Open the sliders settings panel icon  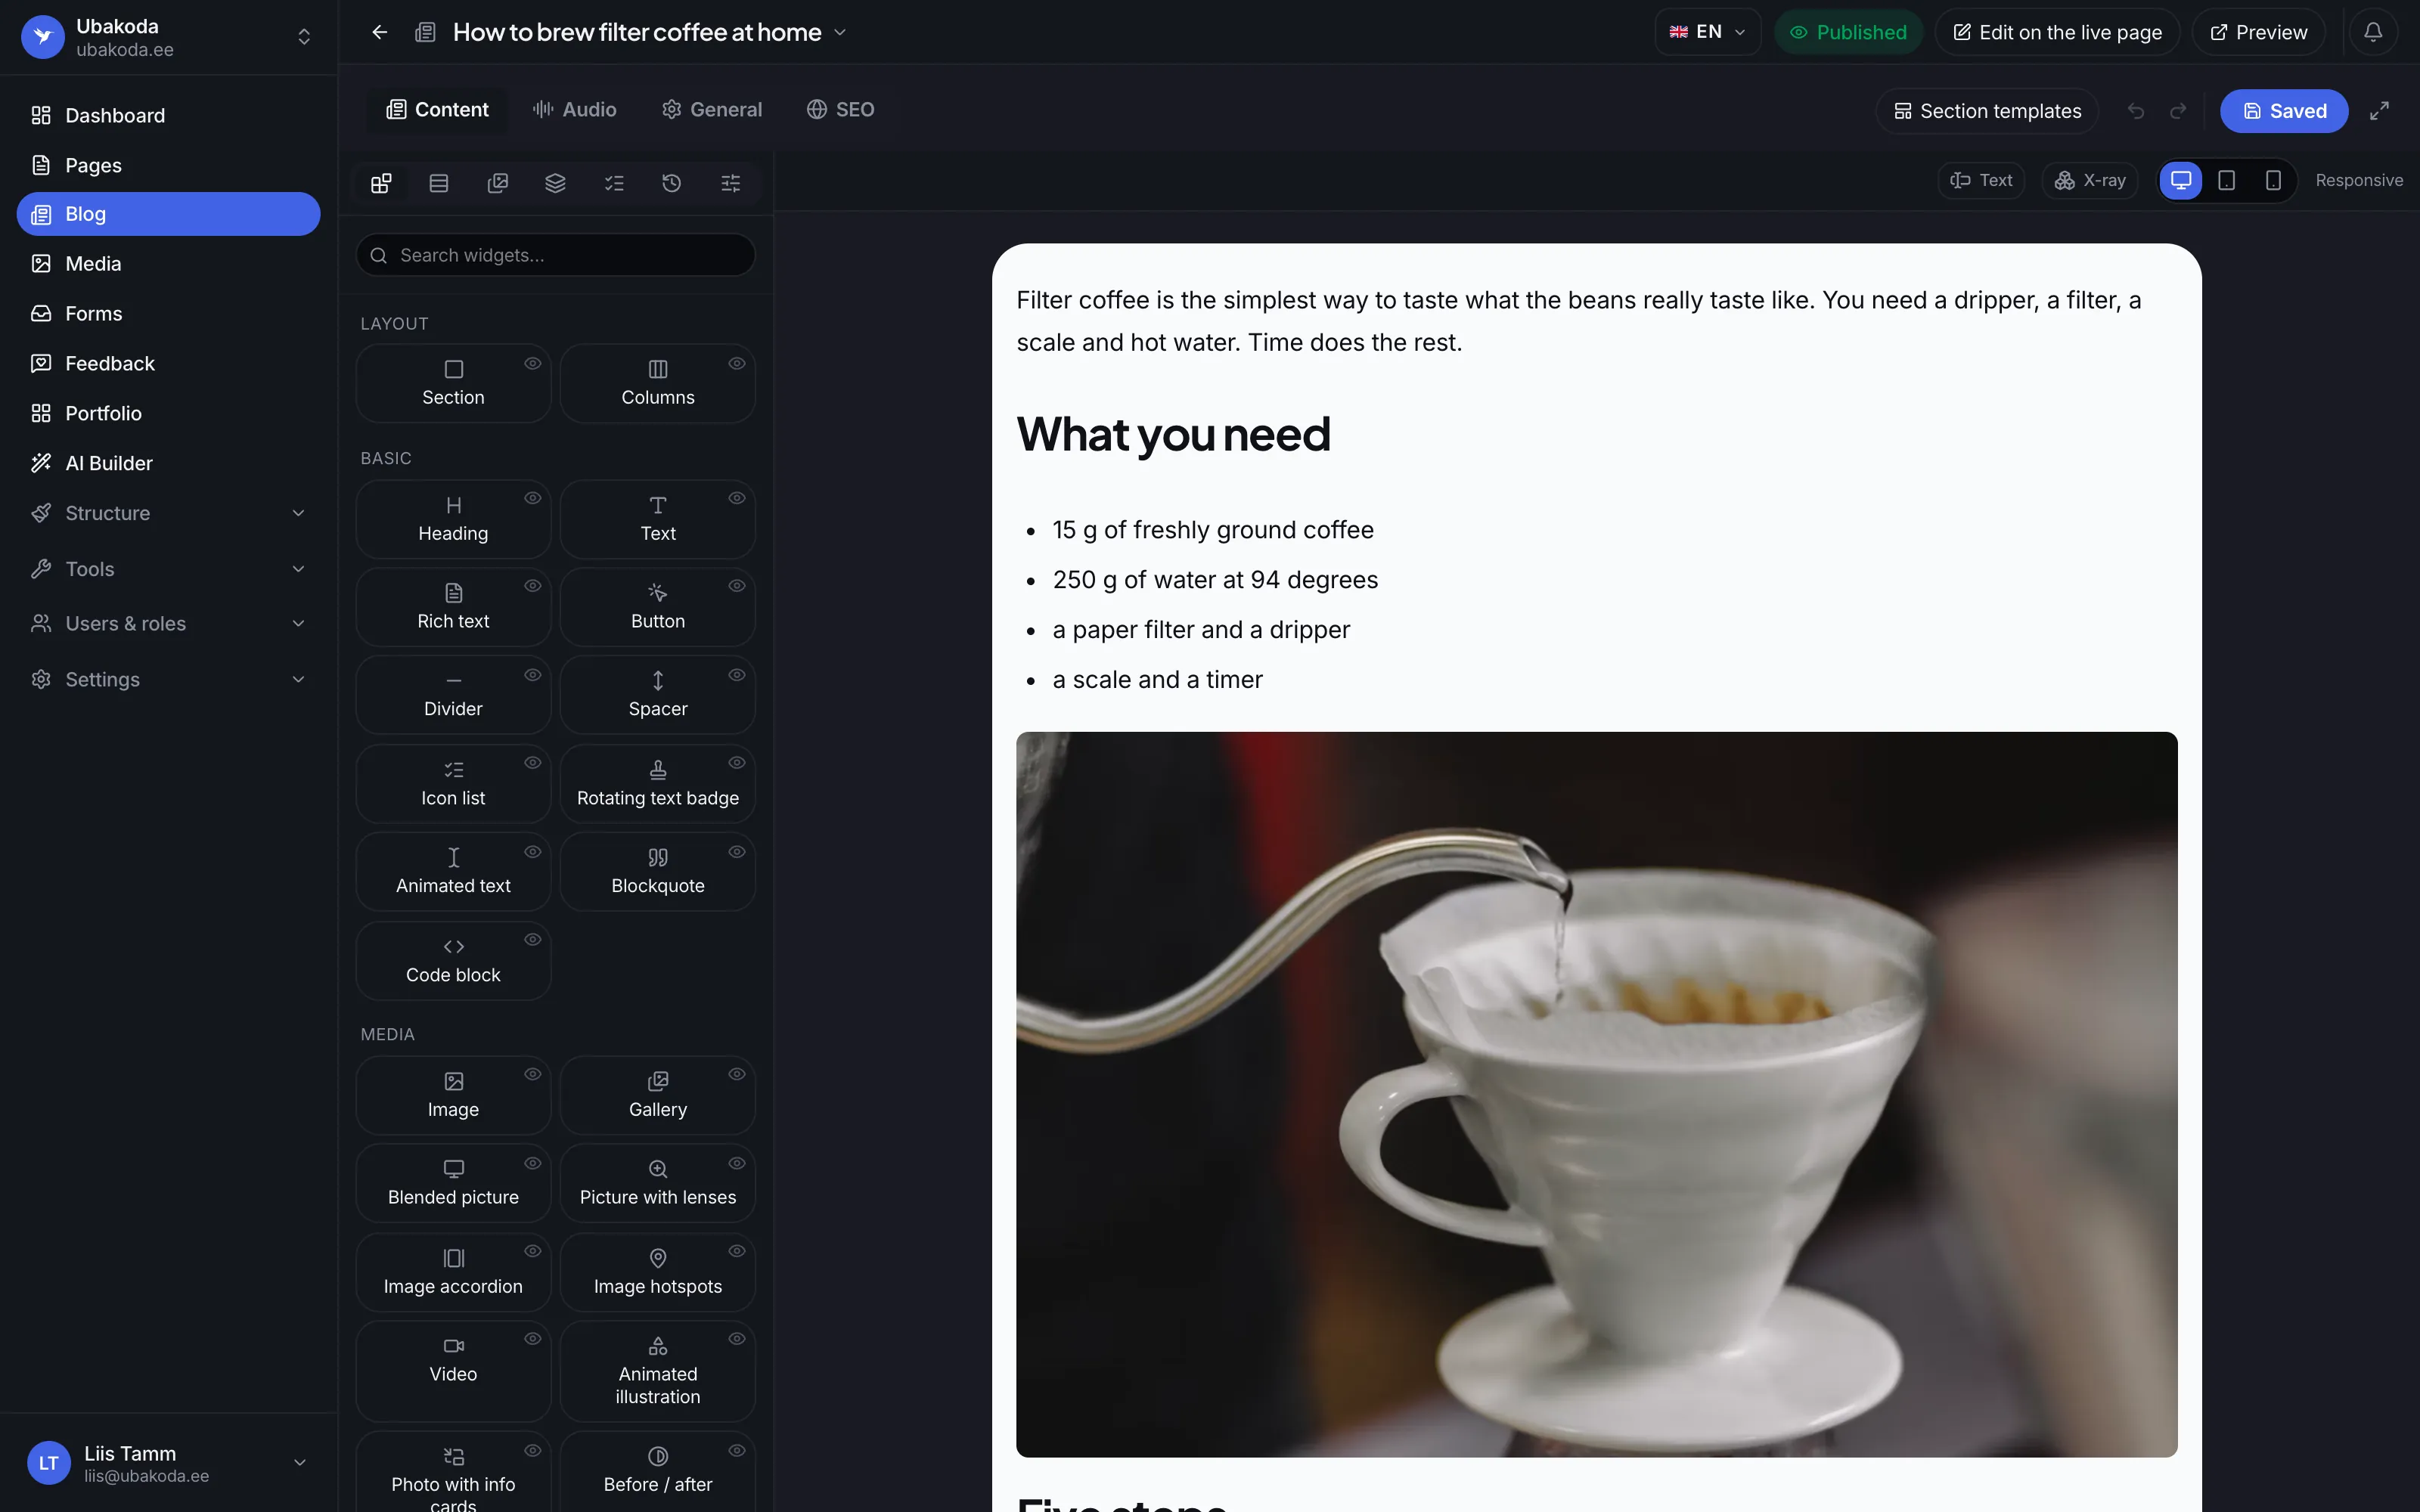click(731, 183)
